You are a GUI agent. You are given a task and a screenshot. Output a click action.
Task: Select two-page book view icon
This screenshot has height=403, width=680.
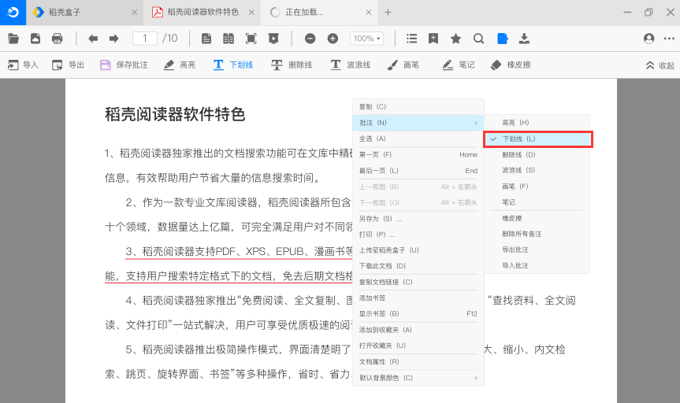point(229,39)
